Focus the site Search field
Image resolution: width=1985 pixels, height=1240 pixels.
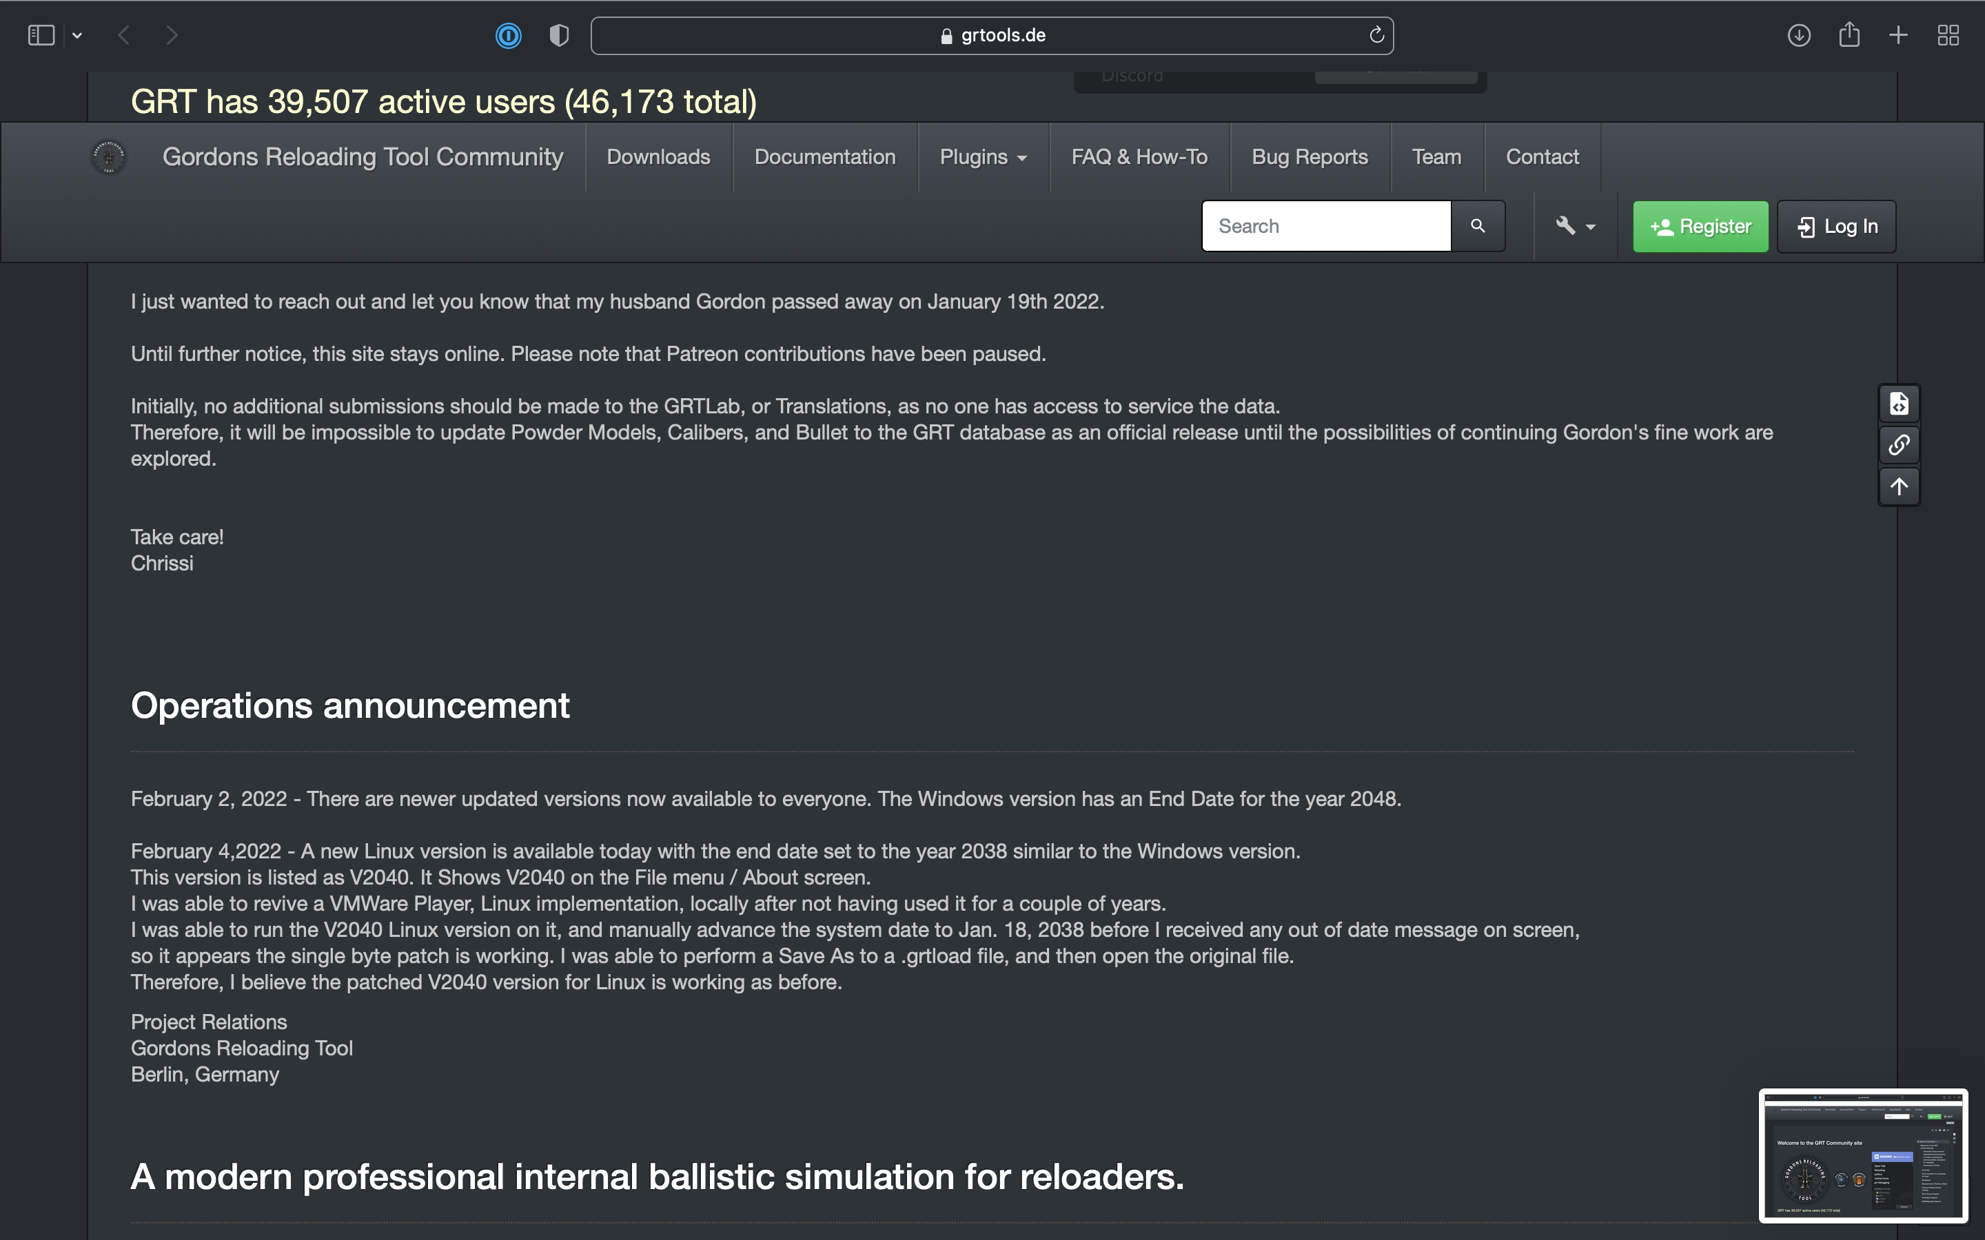pos(1326,225)
